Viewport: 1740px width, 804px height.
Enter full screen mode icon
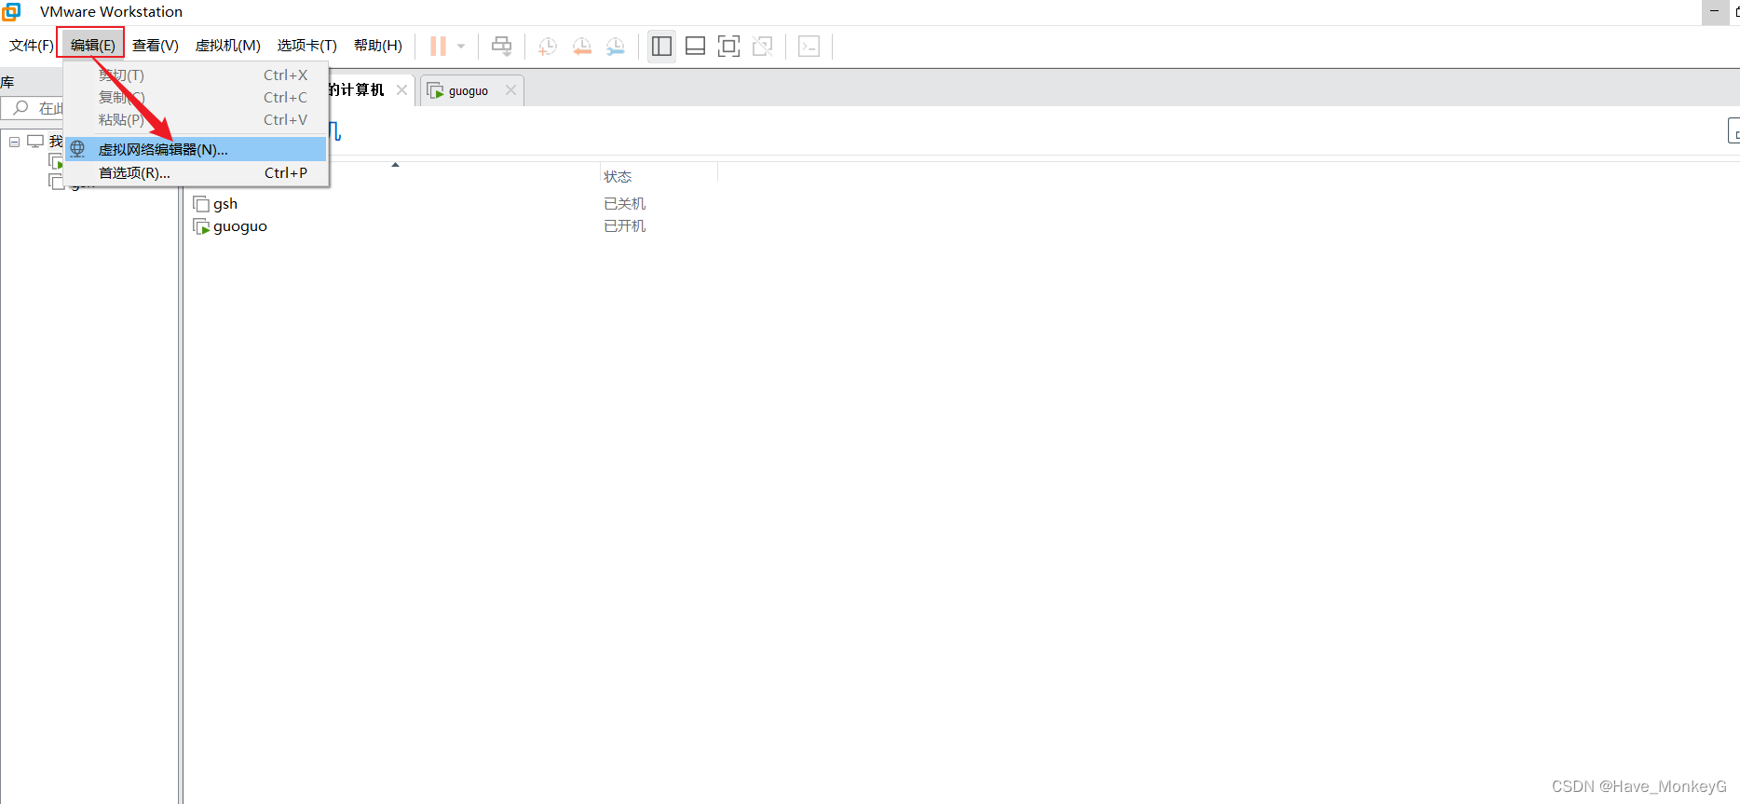pos(728,46)
